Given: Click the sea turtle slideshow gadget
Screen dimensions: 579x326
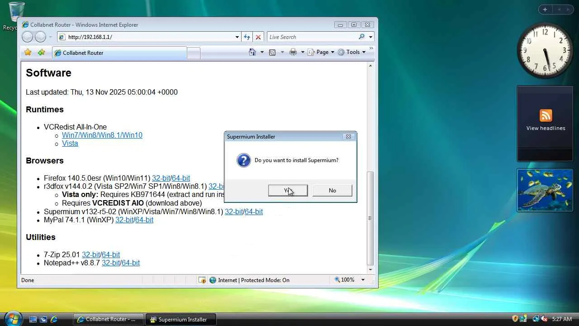Looking at the screenshot, I should pyautogui.click(x=545, y=190).
